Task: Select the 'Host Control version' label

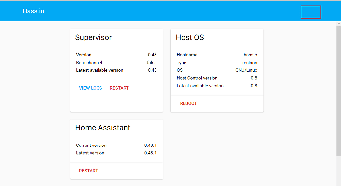Action: [197, 78]
